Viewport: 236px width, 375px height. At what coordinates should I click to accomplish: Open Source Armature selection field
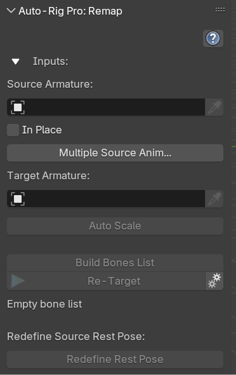[x=106, y=107]
